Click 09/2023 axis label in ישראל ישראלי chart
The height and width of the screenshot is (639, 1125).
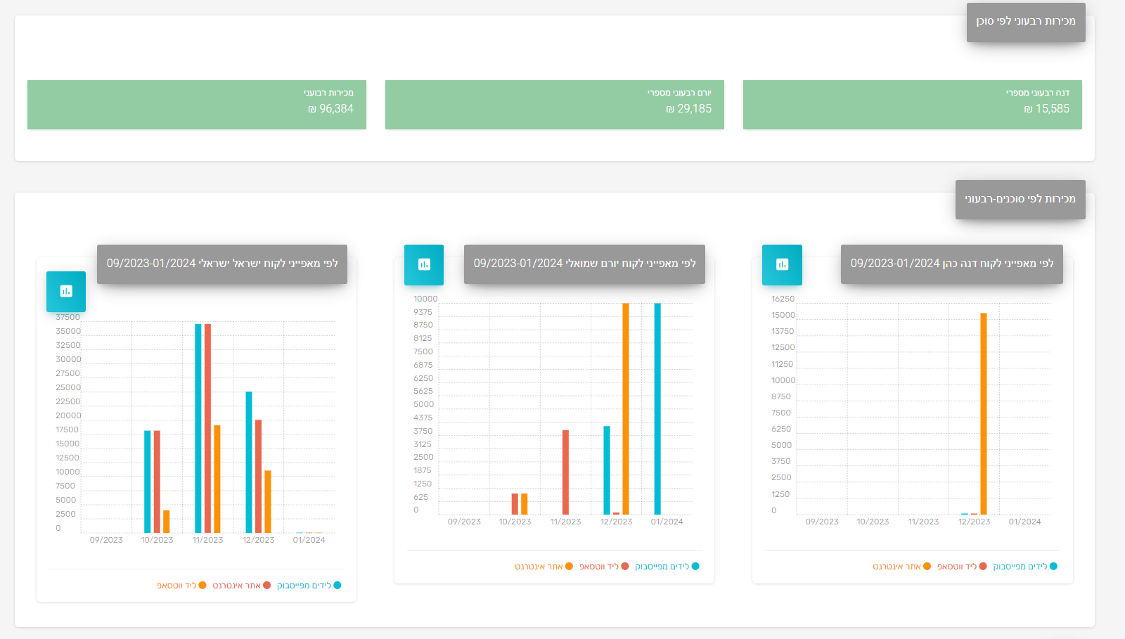pyautogui.click(x=106, y=540)
